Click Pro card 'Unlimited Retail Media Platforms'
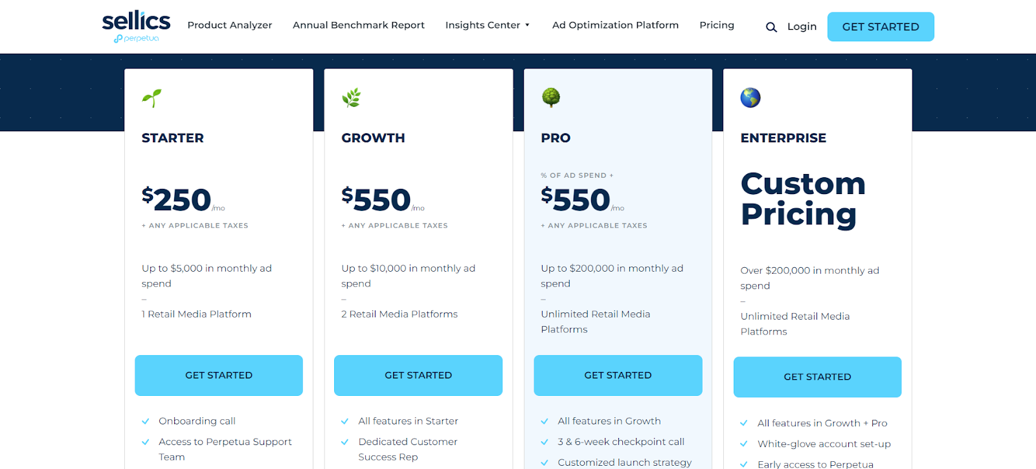The height and width of the screenshot is (469, 1036). pos(596,322)
